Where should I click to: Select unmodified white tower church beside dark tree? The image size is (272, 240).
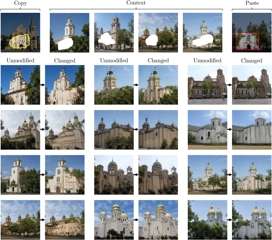(20, 85)
